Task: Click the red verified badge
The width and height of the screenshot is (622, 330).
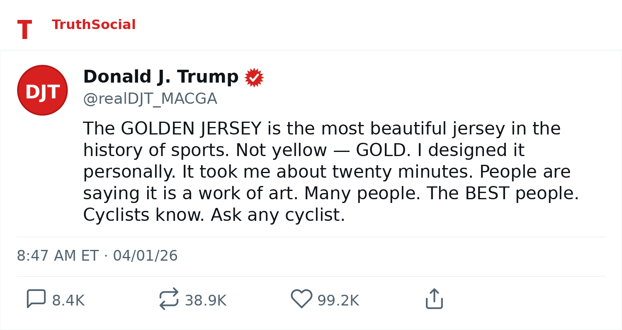Action: click(254, 78)
